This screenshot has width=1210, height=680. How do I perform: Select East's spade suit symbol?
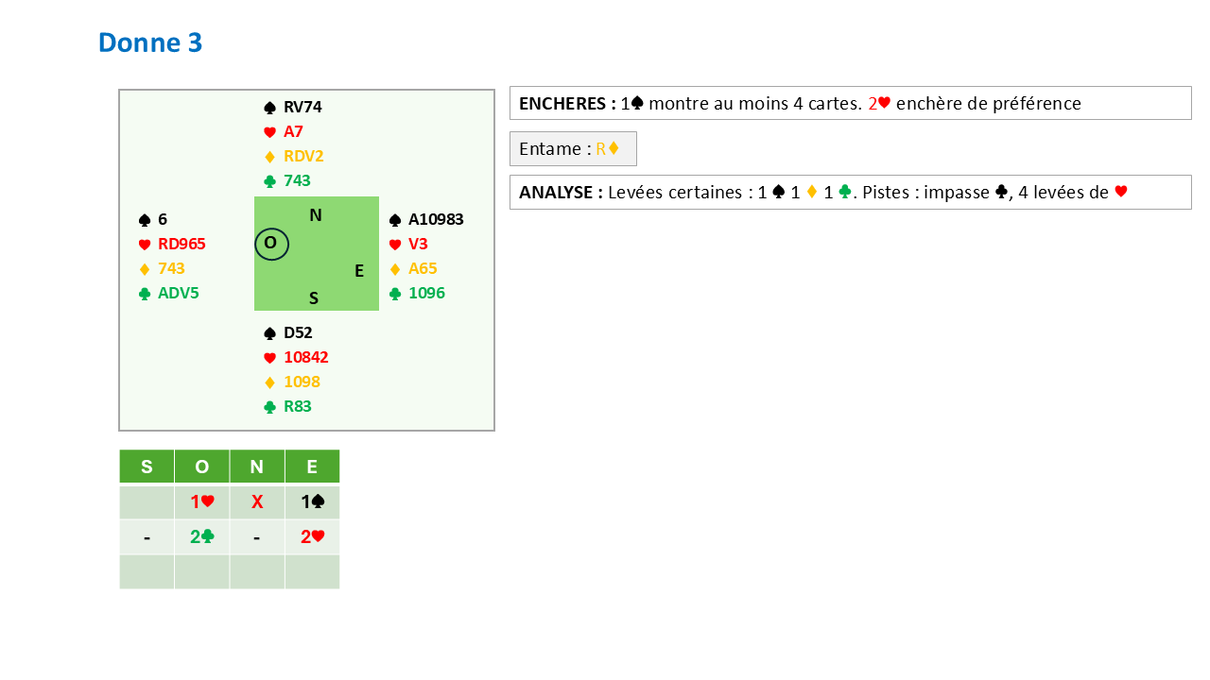[x=395, y=220]
